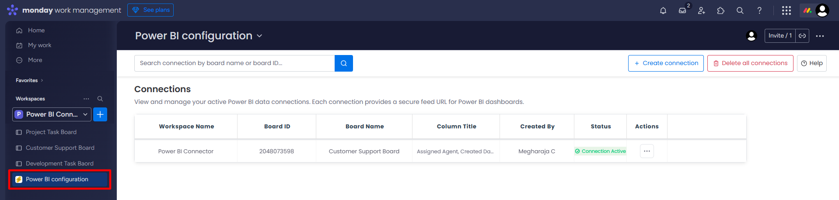Click the Board ID column header
The width and height of the screenshot is (839, 200).
pyautogui.click(x=277, y=127)
